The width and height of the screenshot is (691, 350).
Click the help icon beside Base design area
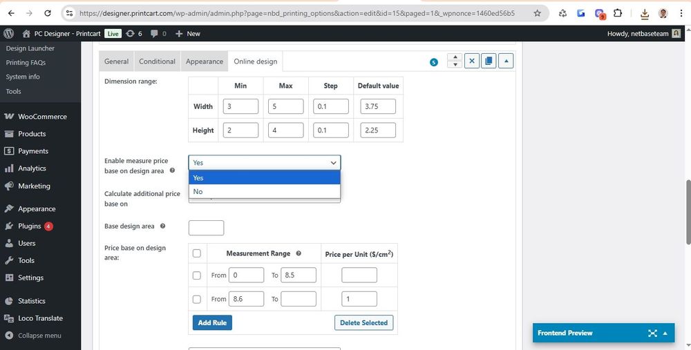[x=162, y=226]
